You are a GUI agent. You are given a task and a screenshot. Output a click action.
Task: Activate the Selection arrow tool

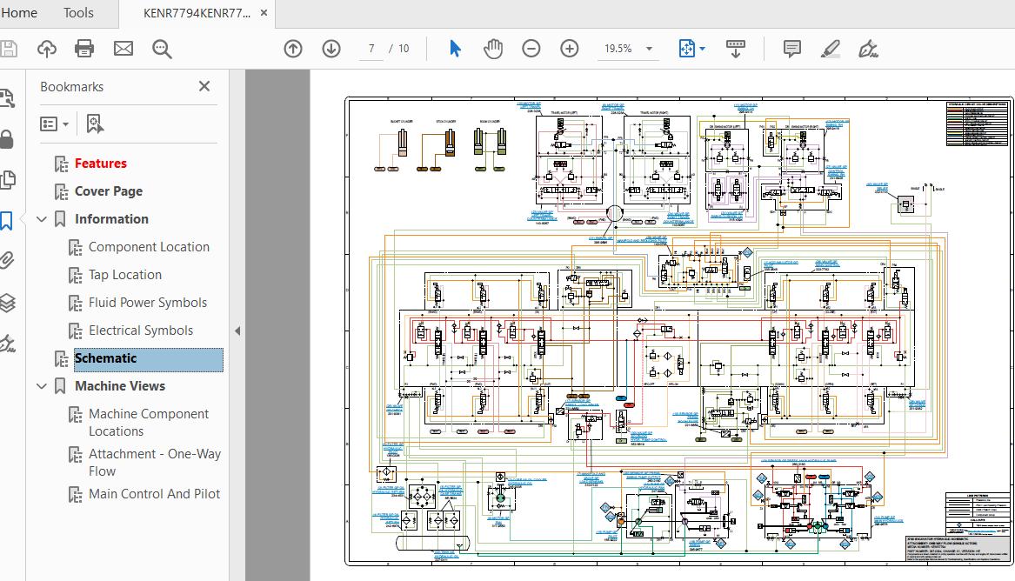tap(455, 49)
